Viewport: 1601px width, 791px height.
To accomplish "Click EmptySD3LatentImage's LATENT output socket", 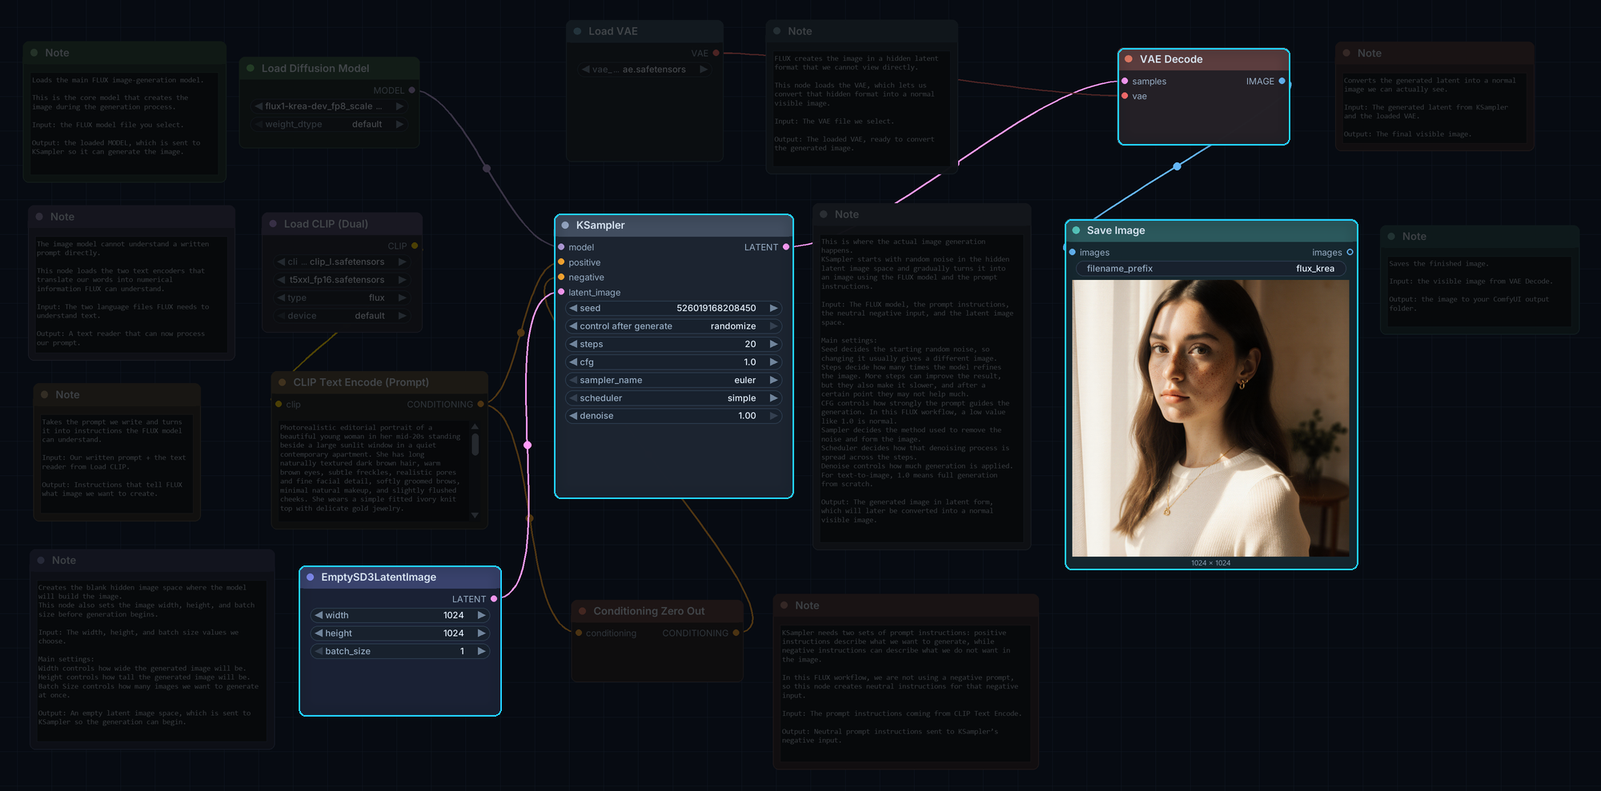I will 494,599.
